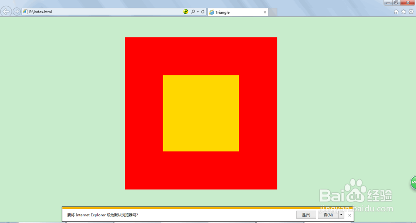Refresh the page with the reload icon

coord(203,12)
